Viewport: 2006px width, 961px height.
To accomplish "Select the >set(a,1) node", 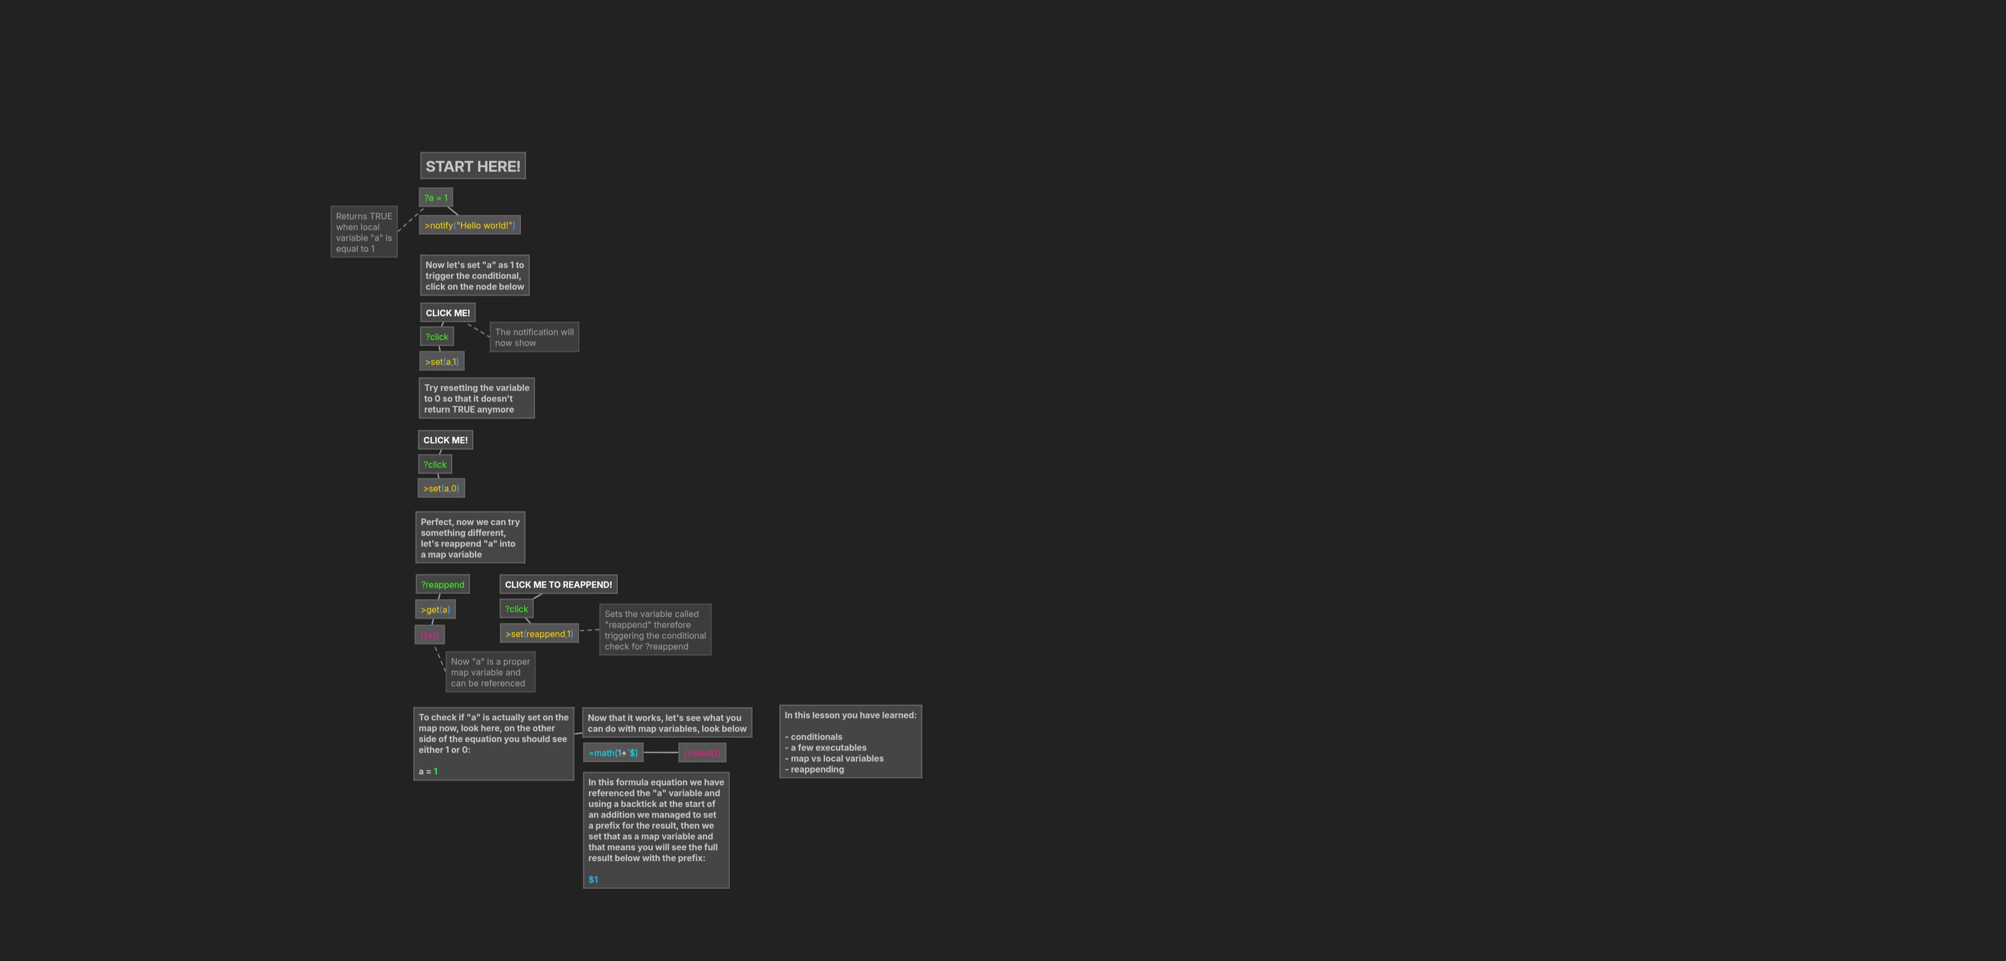I will 443,361.
